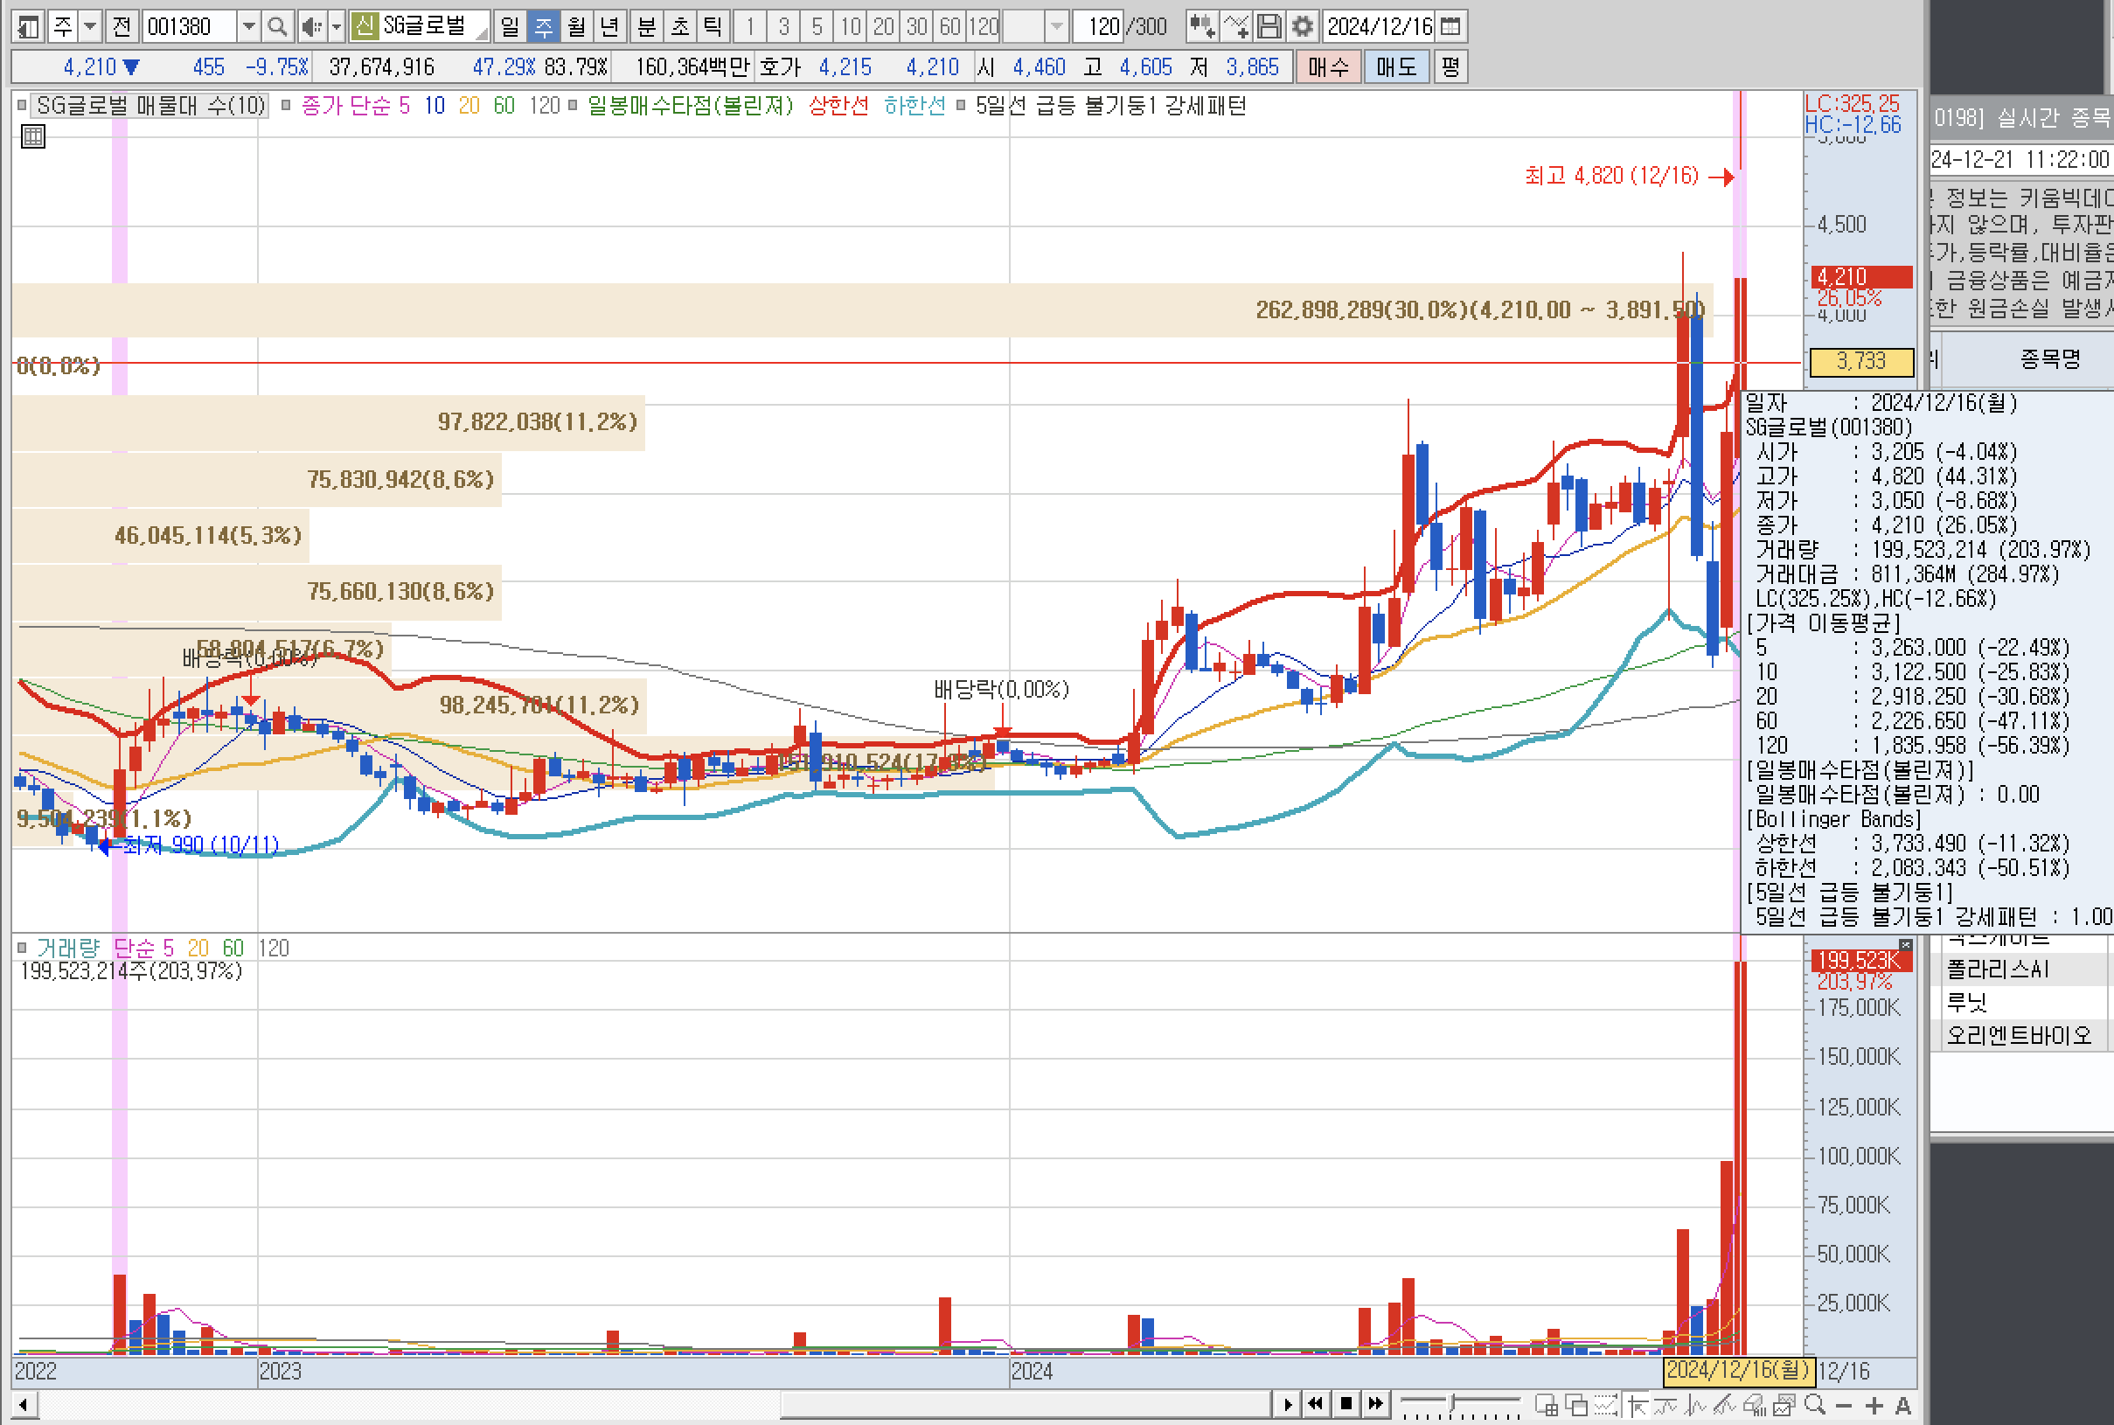Switch to the 일 daily period tab

[x=509, y=26]
